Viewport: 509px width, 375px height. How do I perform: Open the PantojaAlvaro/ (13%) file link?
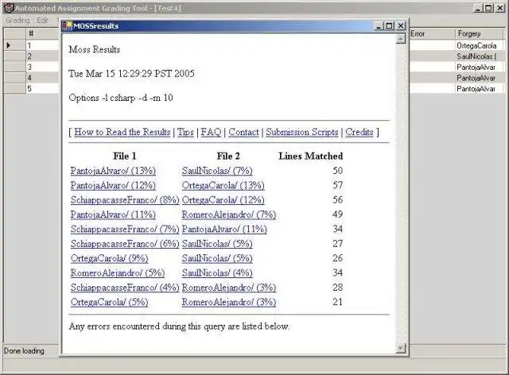(x=113, y=171)
